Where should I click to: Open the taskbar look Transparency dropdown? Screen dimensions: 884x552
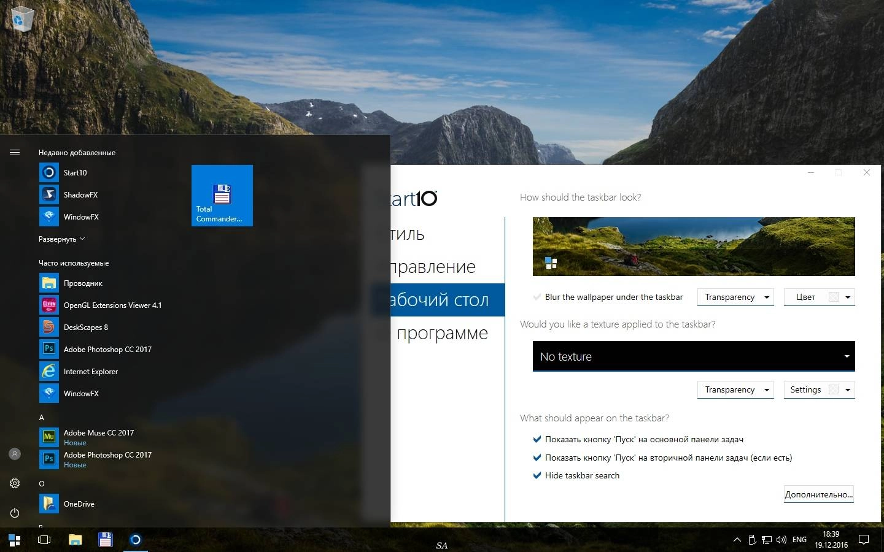[x=735, y=297]
